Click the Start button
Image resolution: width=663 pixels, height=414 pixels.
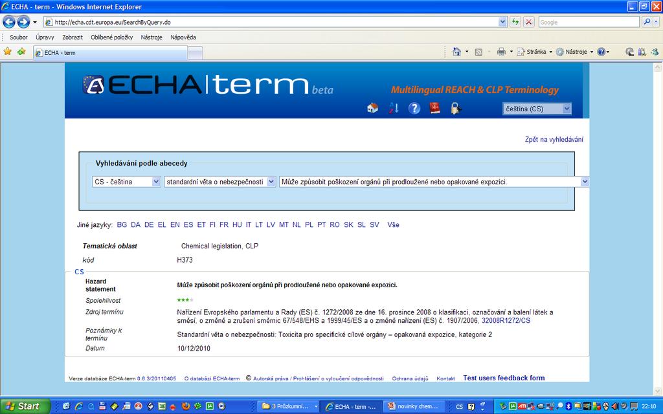25,406
